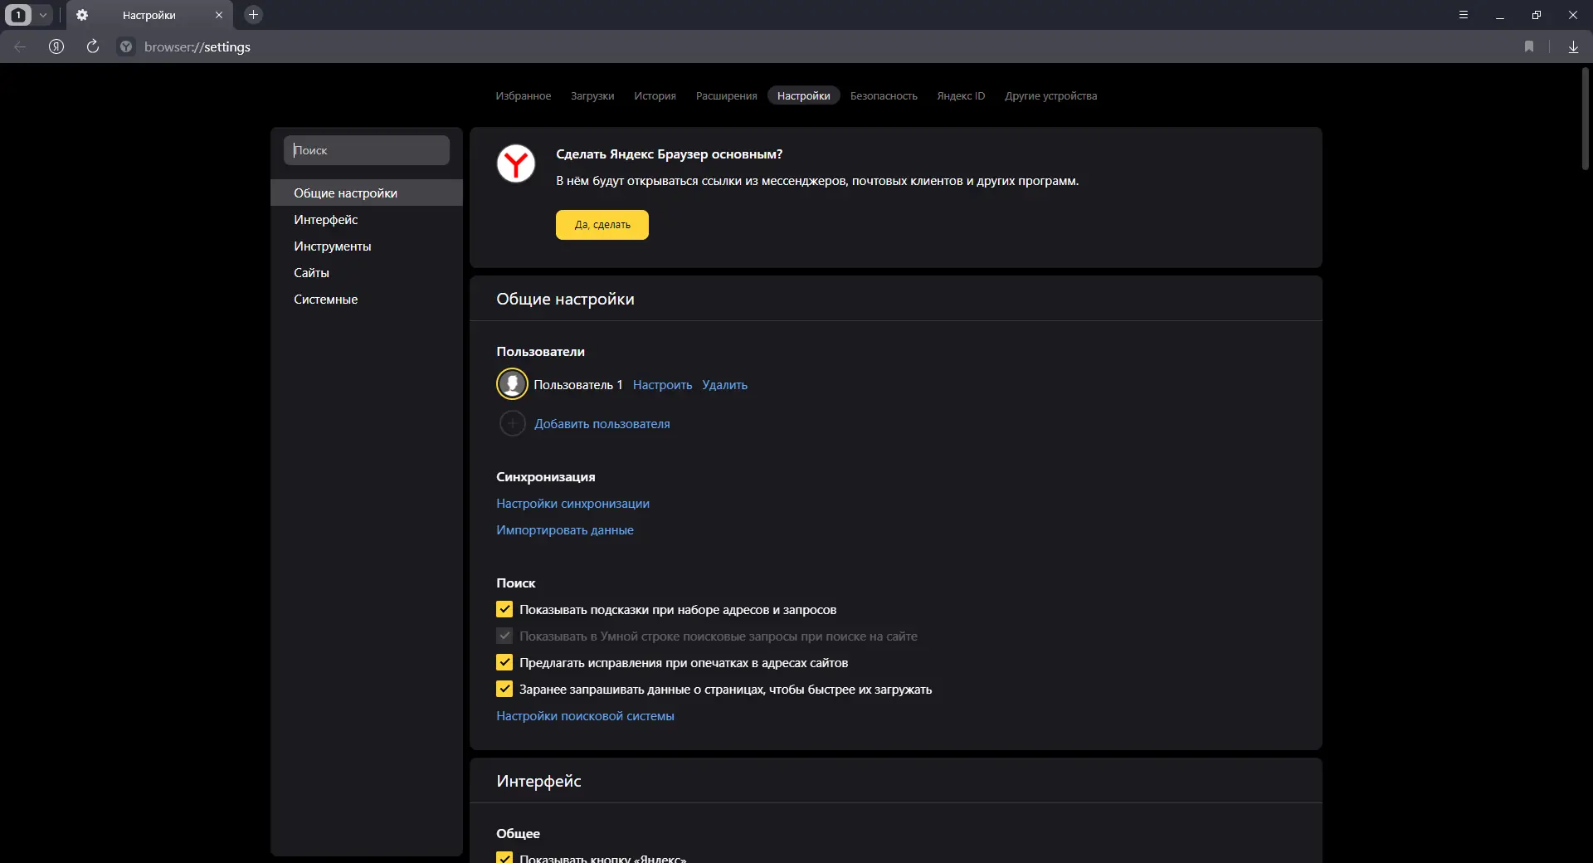Viewport: 1593px width, 863px height.
Task: Click the Yandex home icon in toolbar
Action: click(x=56, y=46)
